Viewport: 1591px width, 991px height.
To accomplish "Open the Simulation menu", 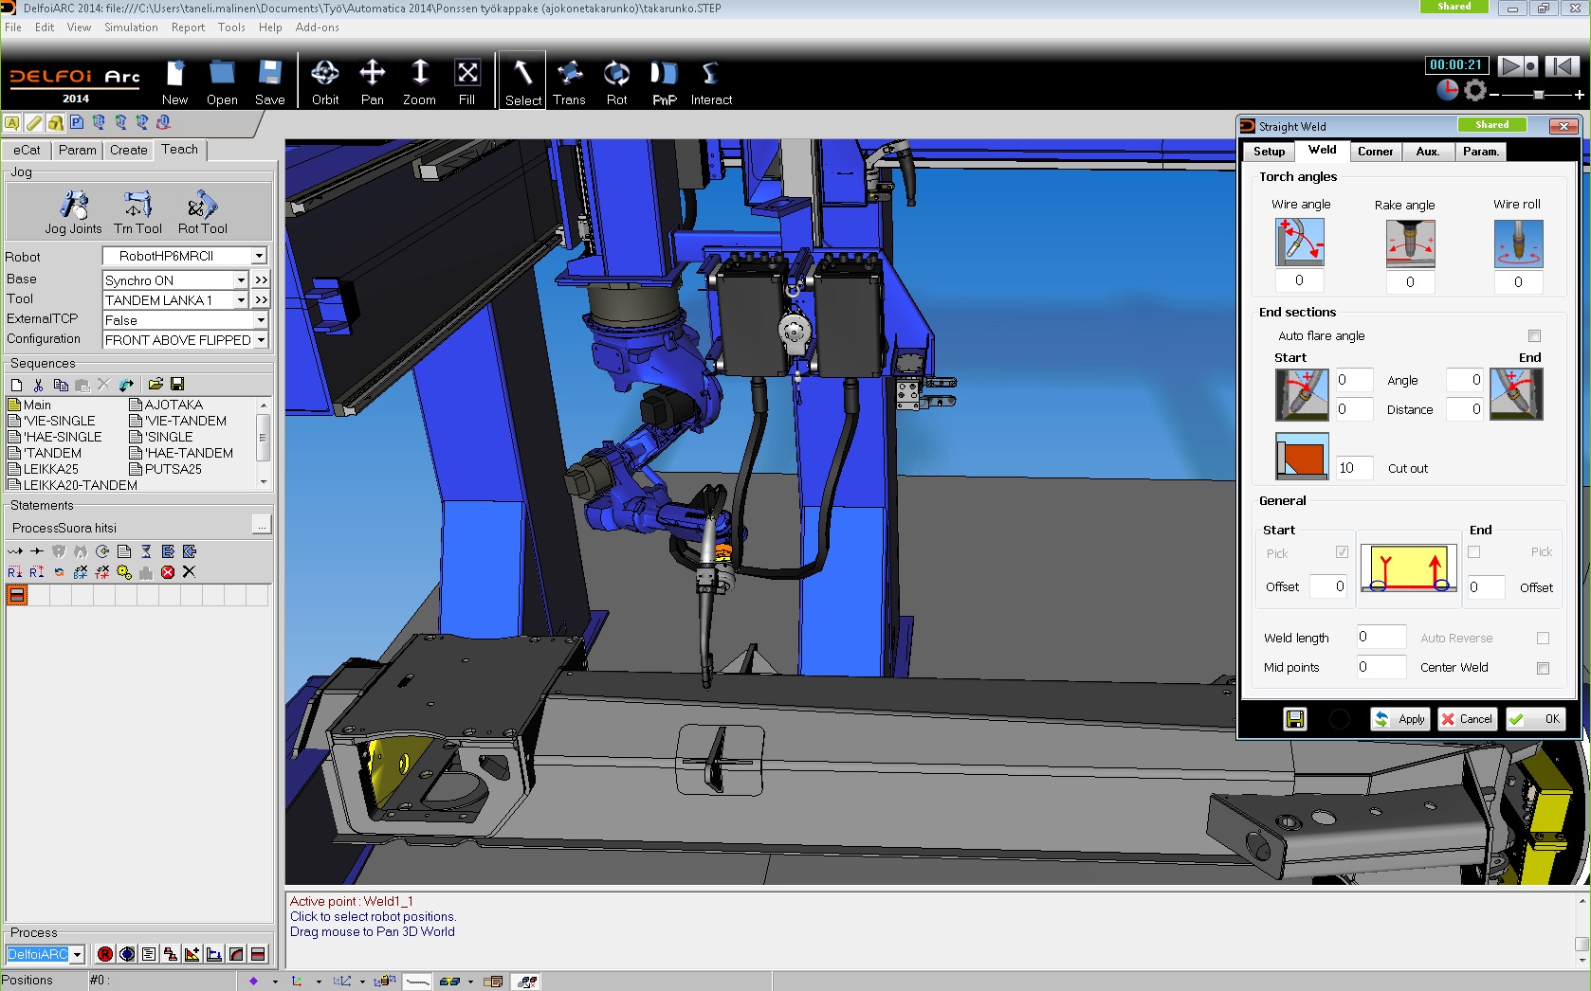I will tap(131, 27).
